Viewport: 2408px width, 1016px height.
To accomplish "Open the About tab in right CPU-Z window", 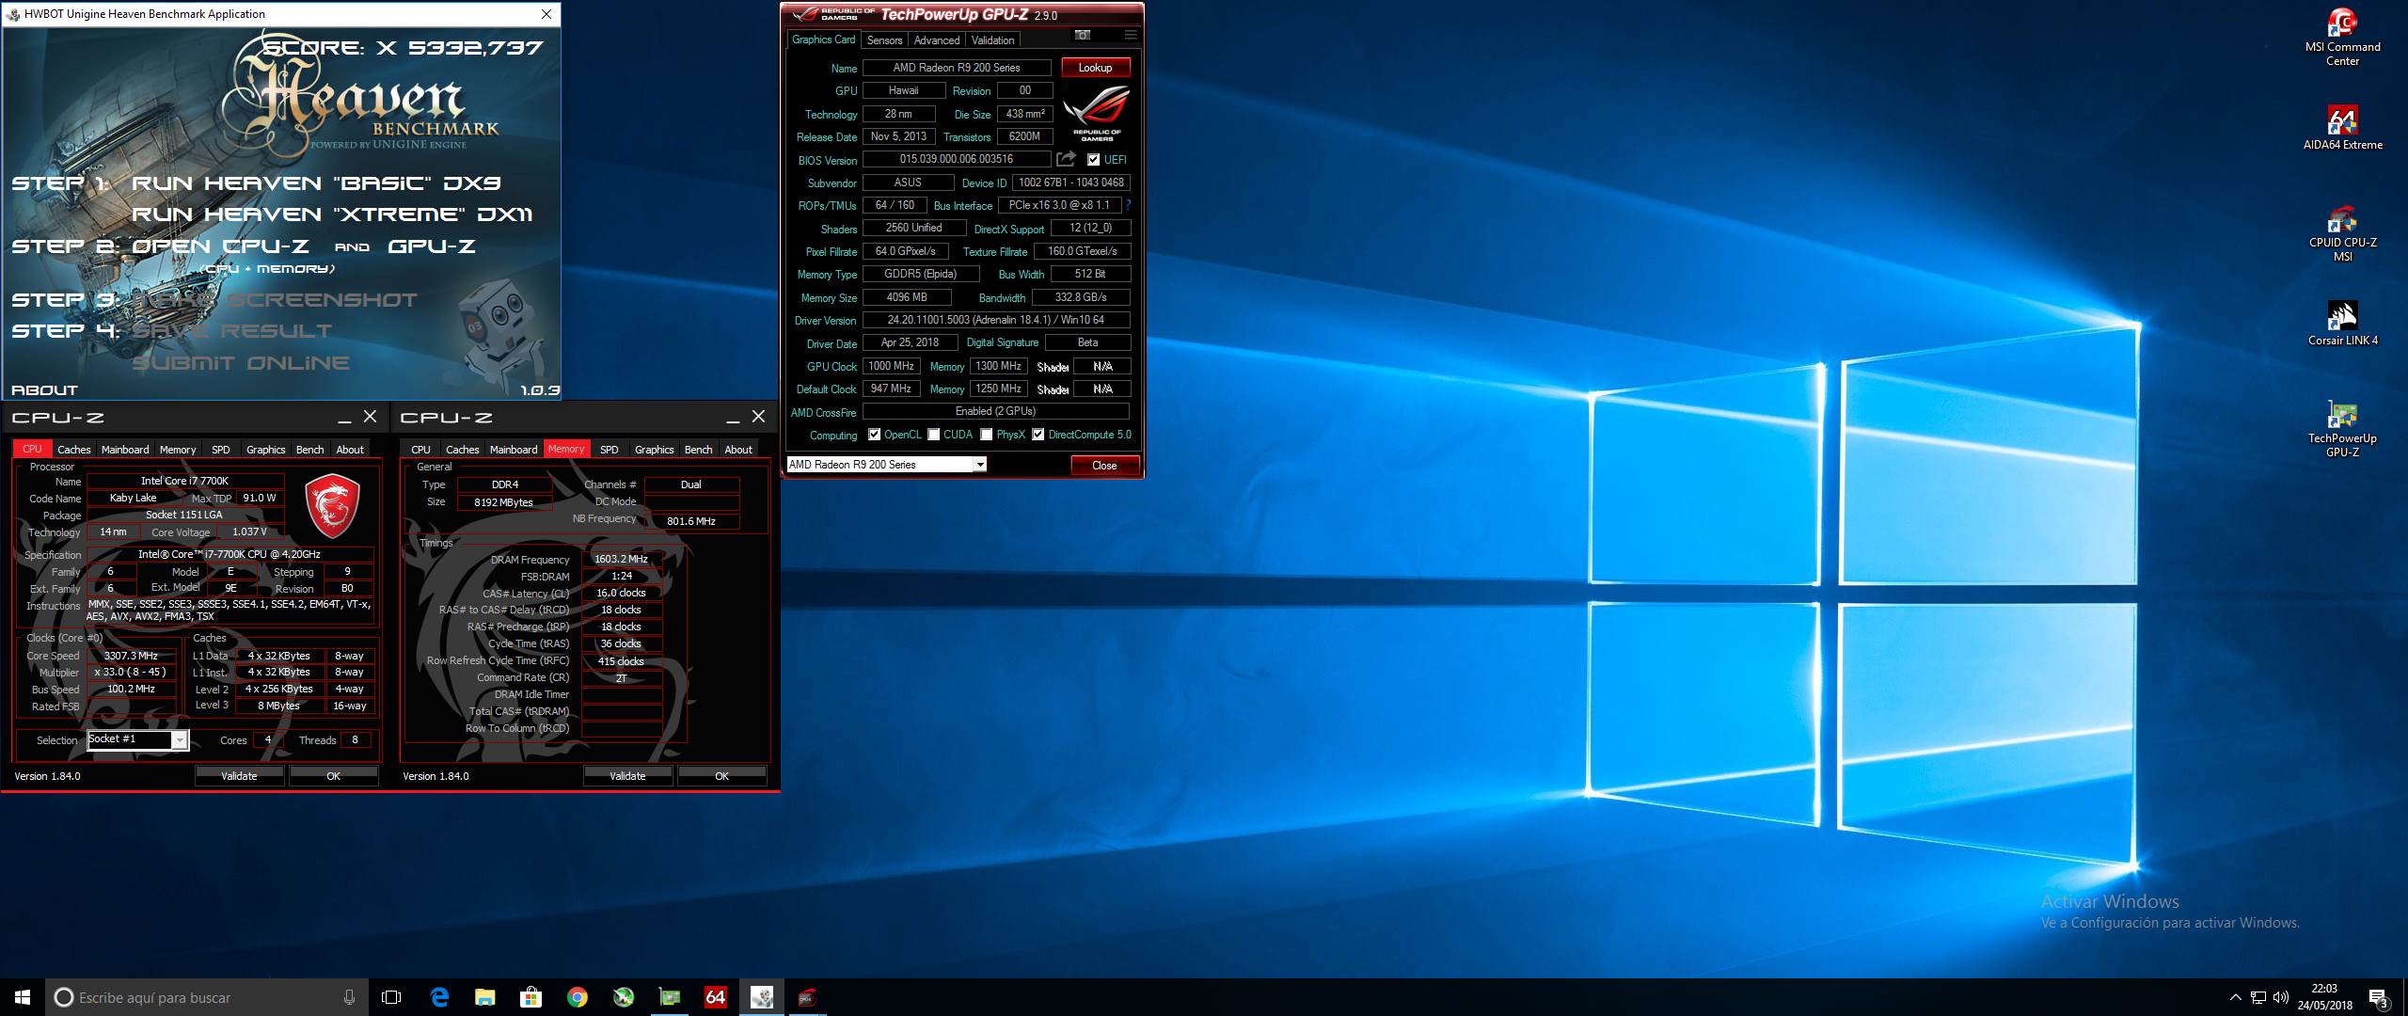I will 738,450.
